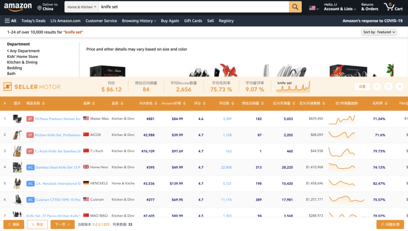Open the All hamburger menu
Screen dimensions: 408x231
point(10,21)
